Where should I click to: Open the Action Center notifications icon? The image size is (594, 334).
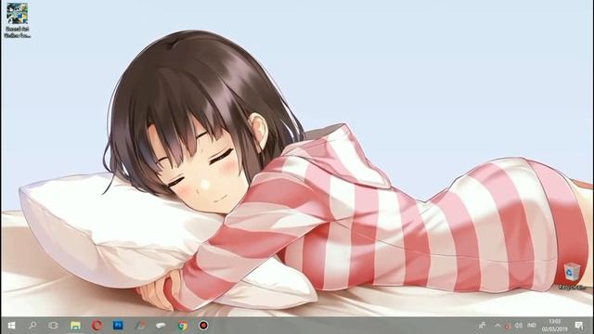point(579,326)
